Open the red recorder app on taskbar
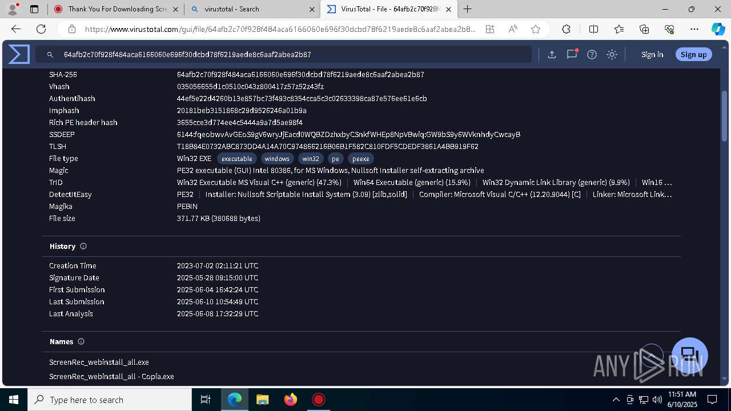731x411 pixels. (318, 400)
